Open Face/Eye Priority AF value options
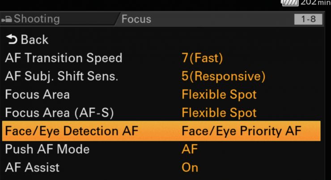The height and width of the screenshot is (180, 331). (242, 131)
